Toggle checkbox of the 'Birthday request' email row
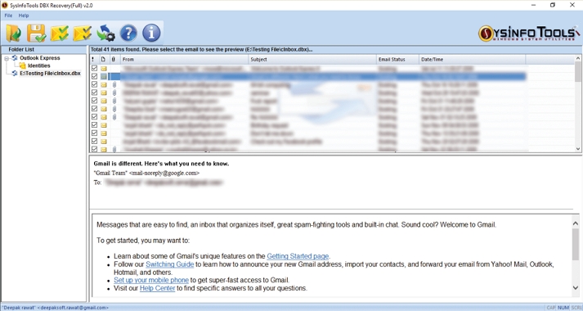The height and width of the screenshot is (311, 583). point(94,125)
